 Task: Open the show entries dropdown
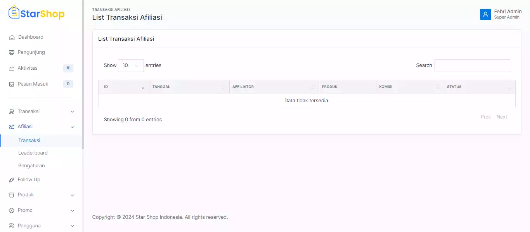click(x=131, y=65)
